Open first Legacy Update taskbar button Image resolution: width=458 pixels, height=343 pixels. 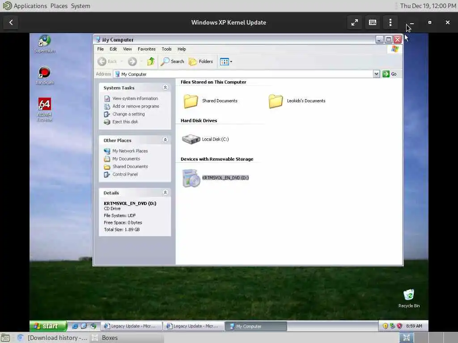(x=131, y=326)
